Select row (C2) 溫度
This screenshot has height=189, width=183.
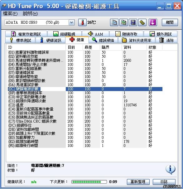tap(85, 105)
